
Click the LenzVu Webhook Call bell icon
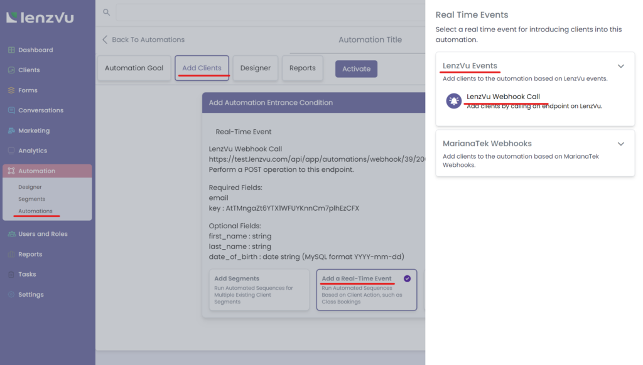pos(453,100)
